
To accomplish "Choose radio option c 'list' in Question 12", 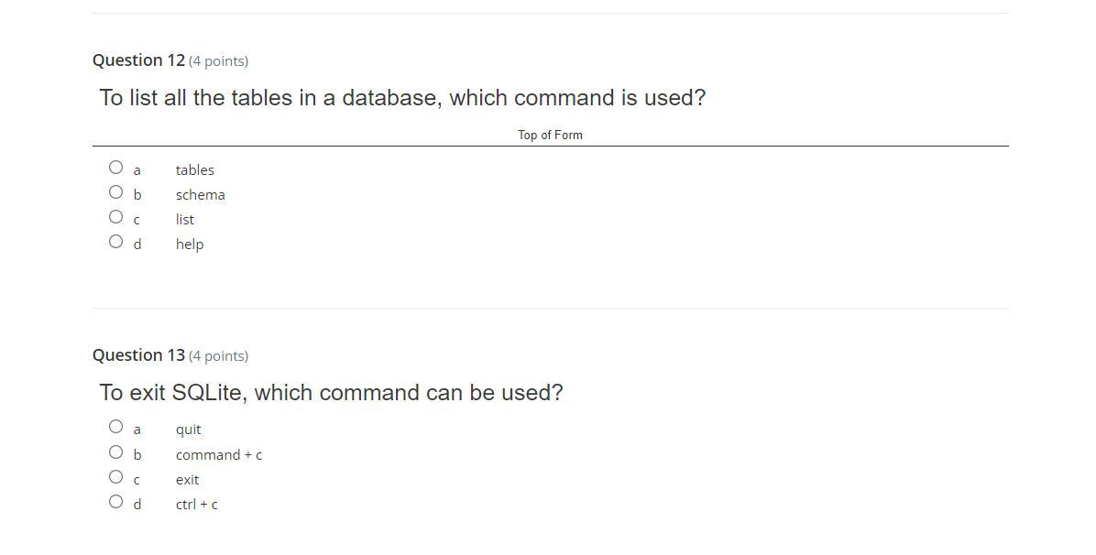I will point(115,217).
